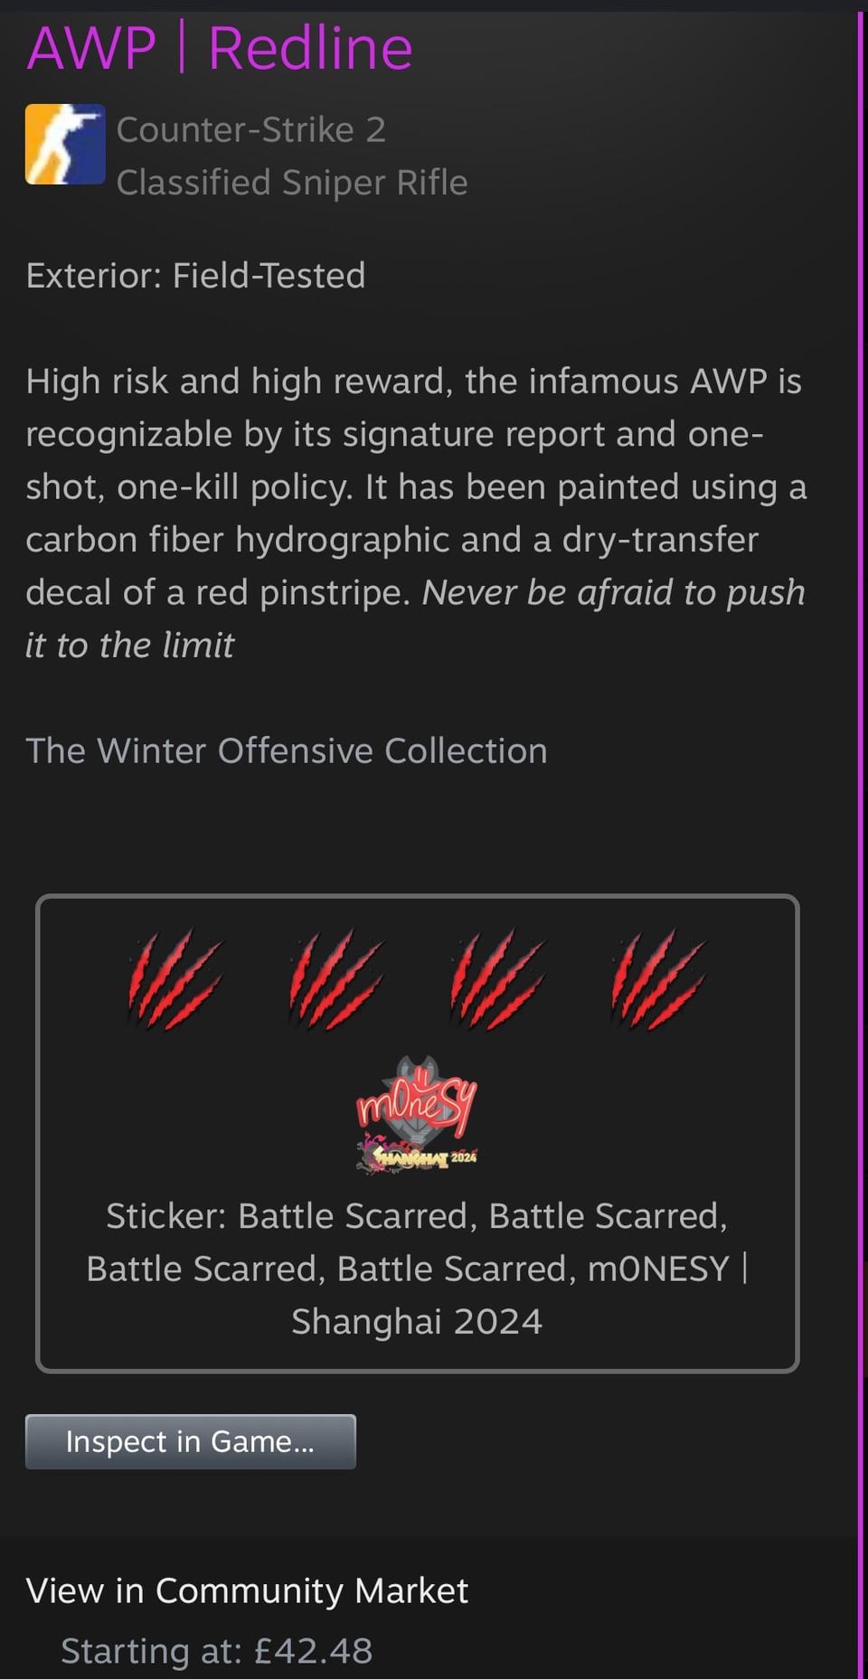
Task: Select the third Battle Scarred claw sticker
Action: coord(497,978)
